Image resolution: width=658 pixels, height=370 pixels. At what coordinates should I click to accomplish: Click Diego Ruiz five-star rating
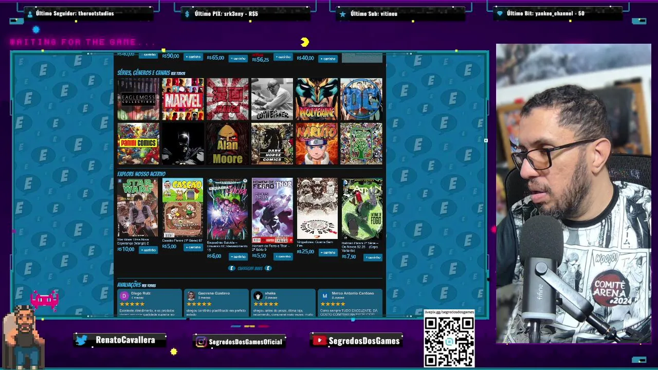(132, 304)
